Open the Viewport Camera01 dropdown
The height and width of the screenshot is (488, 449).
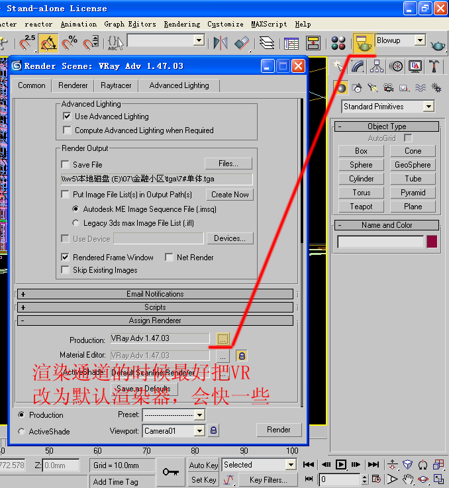click(x=199, y=431)
